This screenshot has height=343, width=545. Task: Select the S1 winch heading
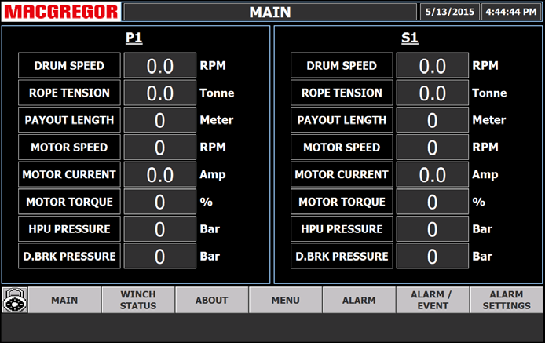[x=409, y=38]
